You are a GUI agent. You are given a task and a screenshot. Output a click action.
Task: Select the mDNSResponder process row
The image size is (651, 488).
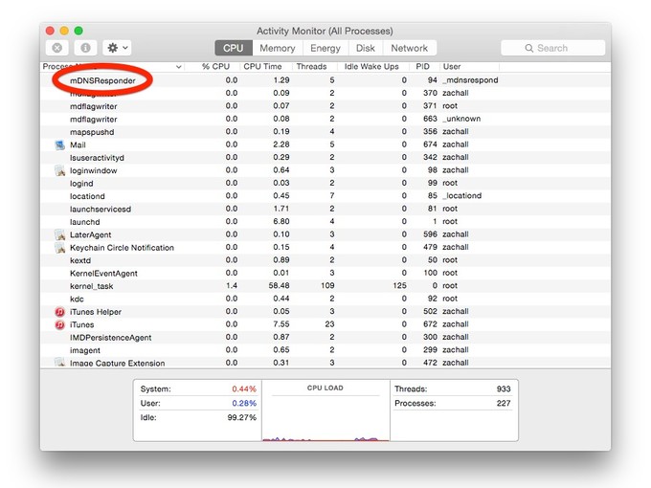pos(325,80)
